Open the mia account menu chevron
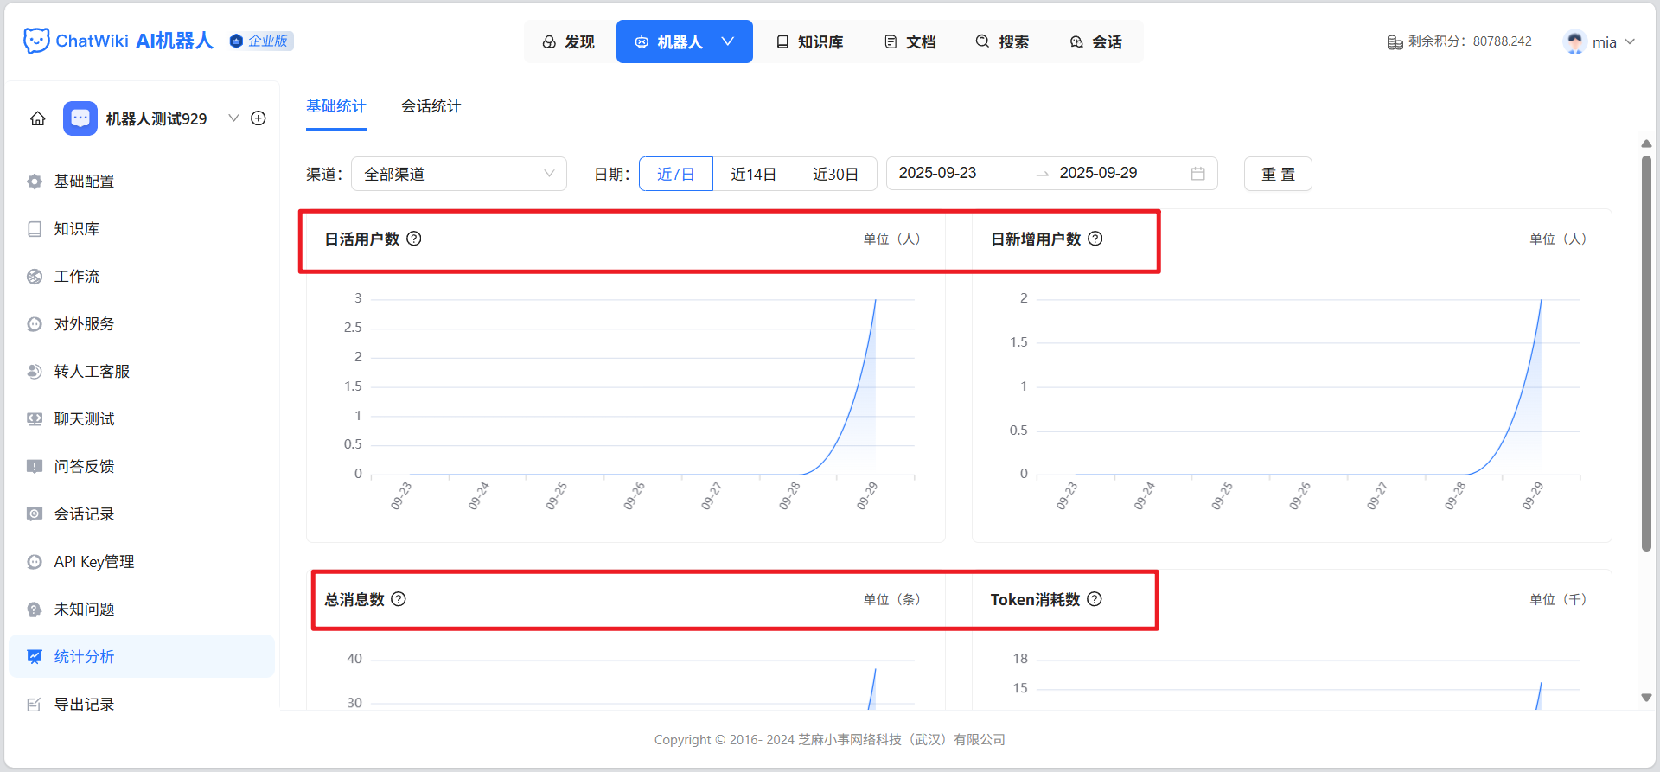The width and height of the screenshot is (1660, 772). click(x=1630, y=41)
